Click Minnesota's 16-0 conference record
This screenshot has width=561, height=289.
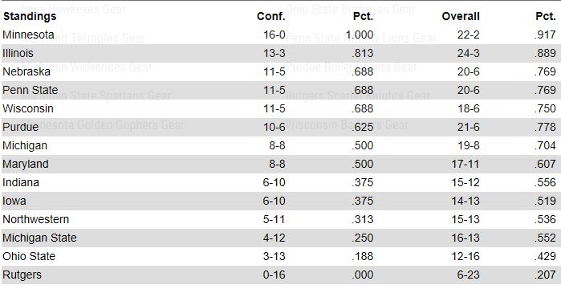(274, 35)
